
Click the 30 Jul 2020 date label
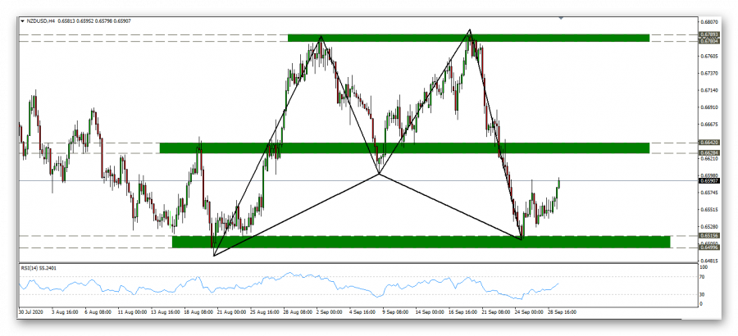tap(33, 312)
